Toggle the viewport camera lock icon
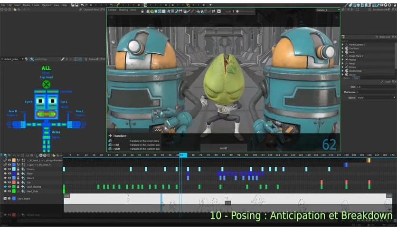The image size is (397, 230). (x=142, y=11)
